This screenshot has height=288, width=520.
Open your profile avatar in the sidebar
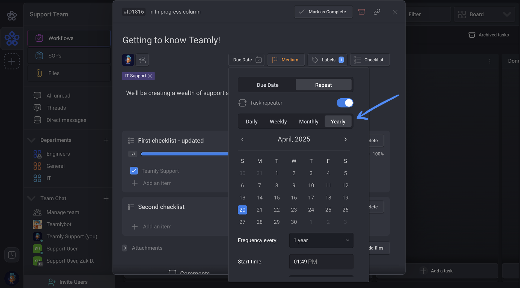(x=12, y=278)
